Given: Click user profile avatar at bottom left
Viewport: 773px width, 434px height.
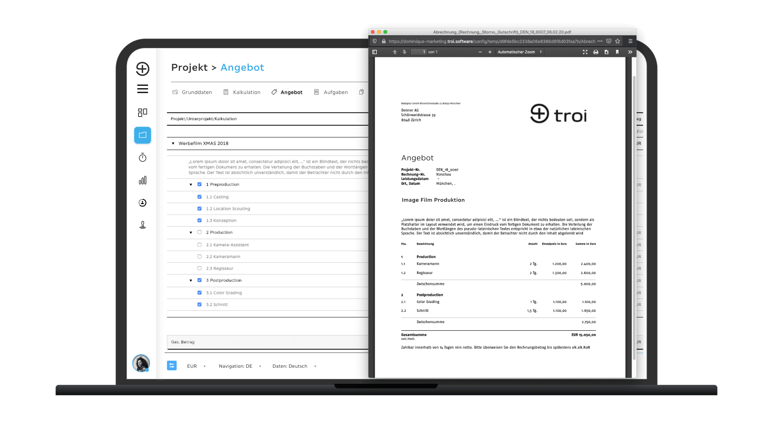Looking at the screenshot, I should tap(141, 364).
